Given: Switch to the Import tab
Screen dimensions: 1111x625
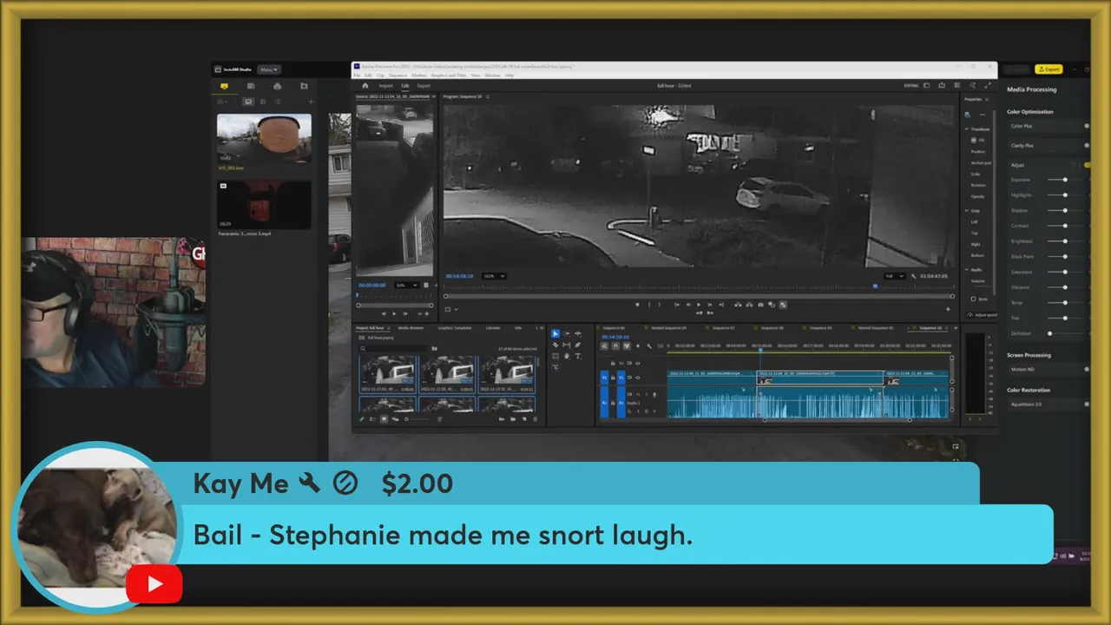Looking at the screenshot, I should pyautogui.click(x=385, y=86).
